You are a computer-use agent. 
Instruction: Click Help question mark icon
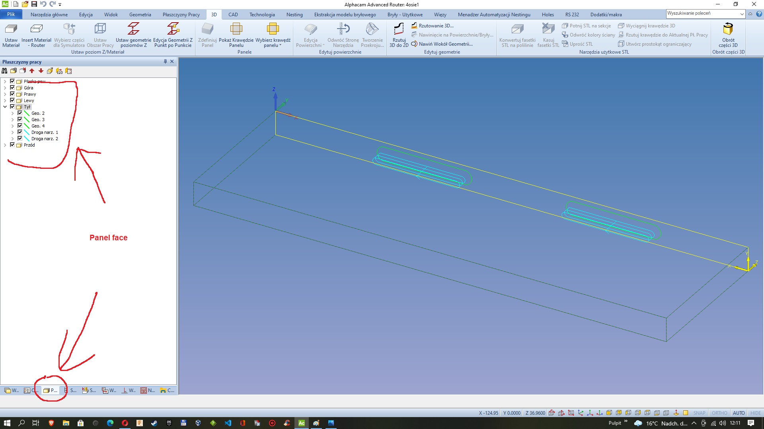[x=759, y=14]
